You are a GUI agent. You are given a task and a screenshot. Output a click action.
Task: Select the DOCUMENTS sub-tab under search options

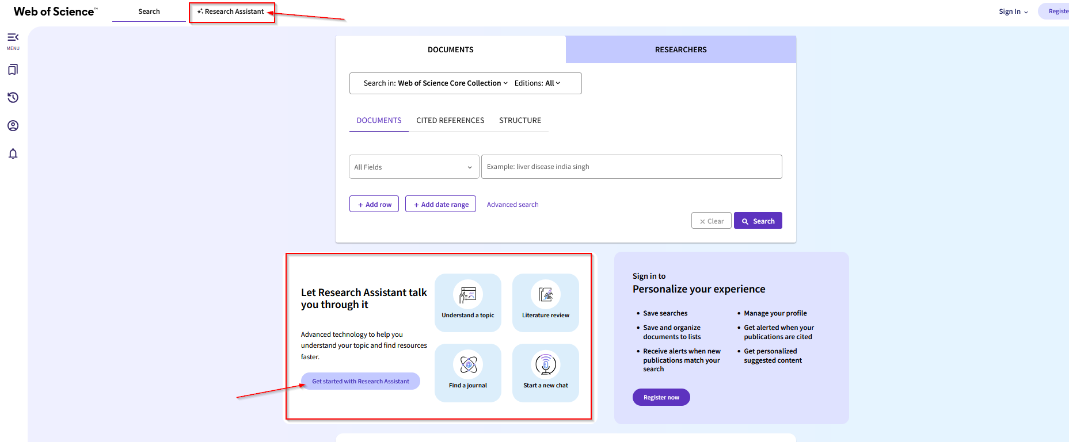(x=379, y=121)
